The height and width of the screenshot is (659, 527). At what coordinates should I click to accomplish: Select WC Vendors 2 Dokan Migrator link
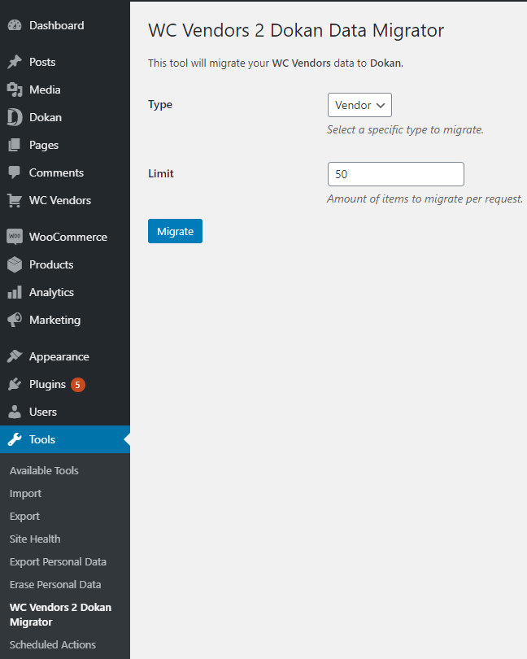(60, 614)
